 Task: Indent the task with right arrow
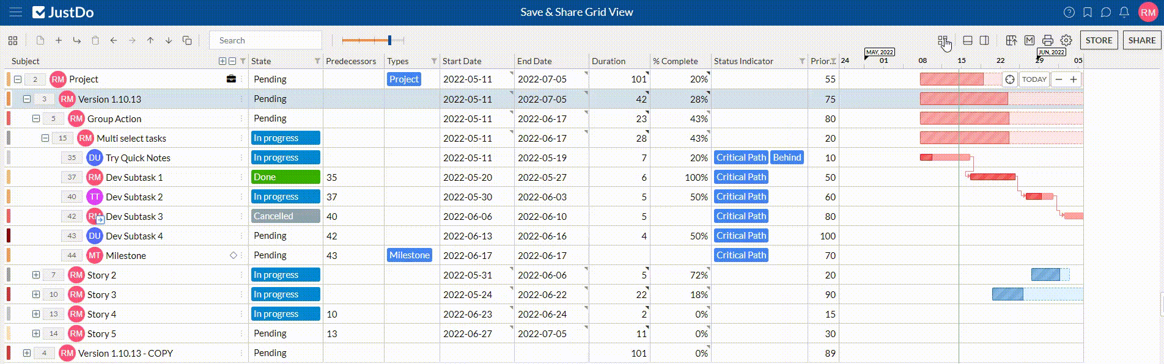coord(132,40)
